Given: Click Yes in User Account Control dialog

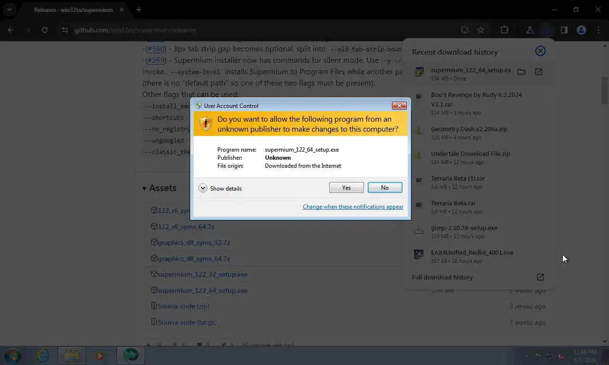Looking at the screenshot, I should pyautogui.click(x=346, y=188).
